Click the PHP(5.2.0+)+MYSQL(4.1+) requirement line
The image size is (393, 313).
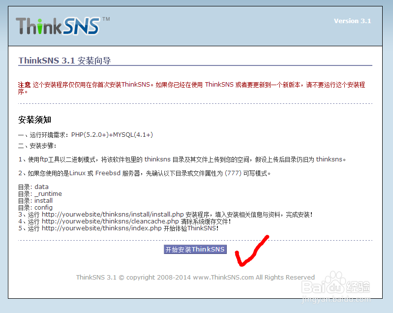(86, 135)
